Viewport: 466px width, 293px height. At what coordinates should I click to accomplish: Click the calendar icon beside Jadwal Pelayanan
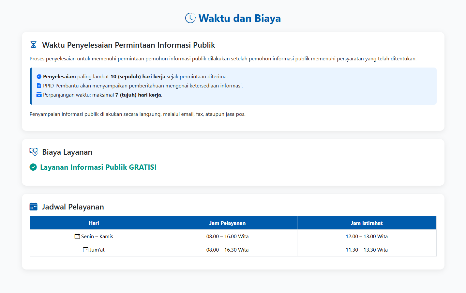click(x=33, y=207)
